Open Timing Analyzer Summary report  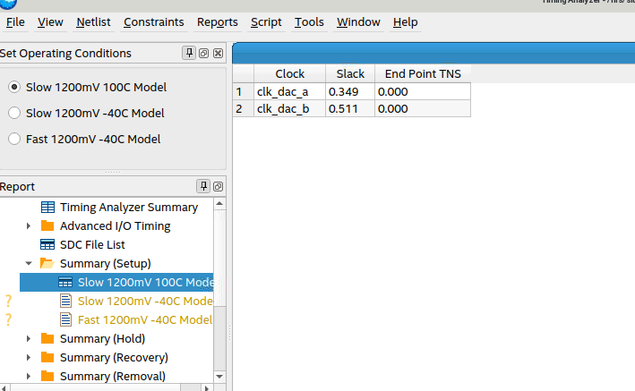129,208
